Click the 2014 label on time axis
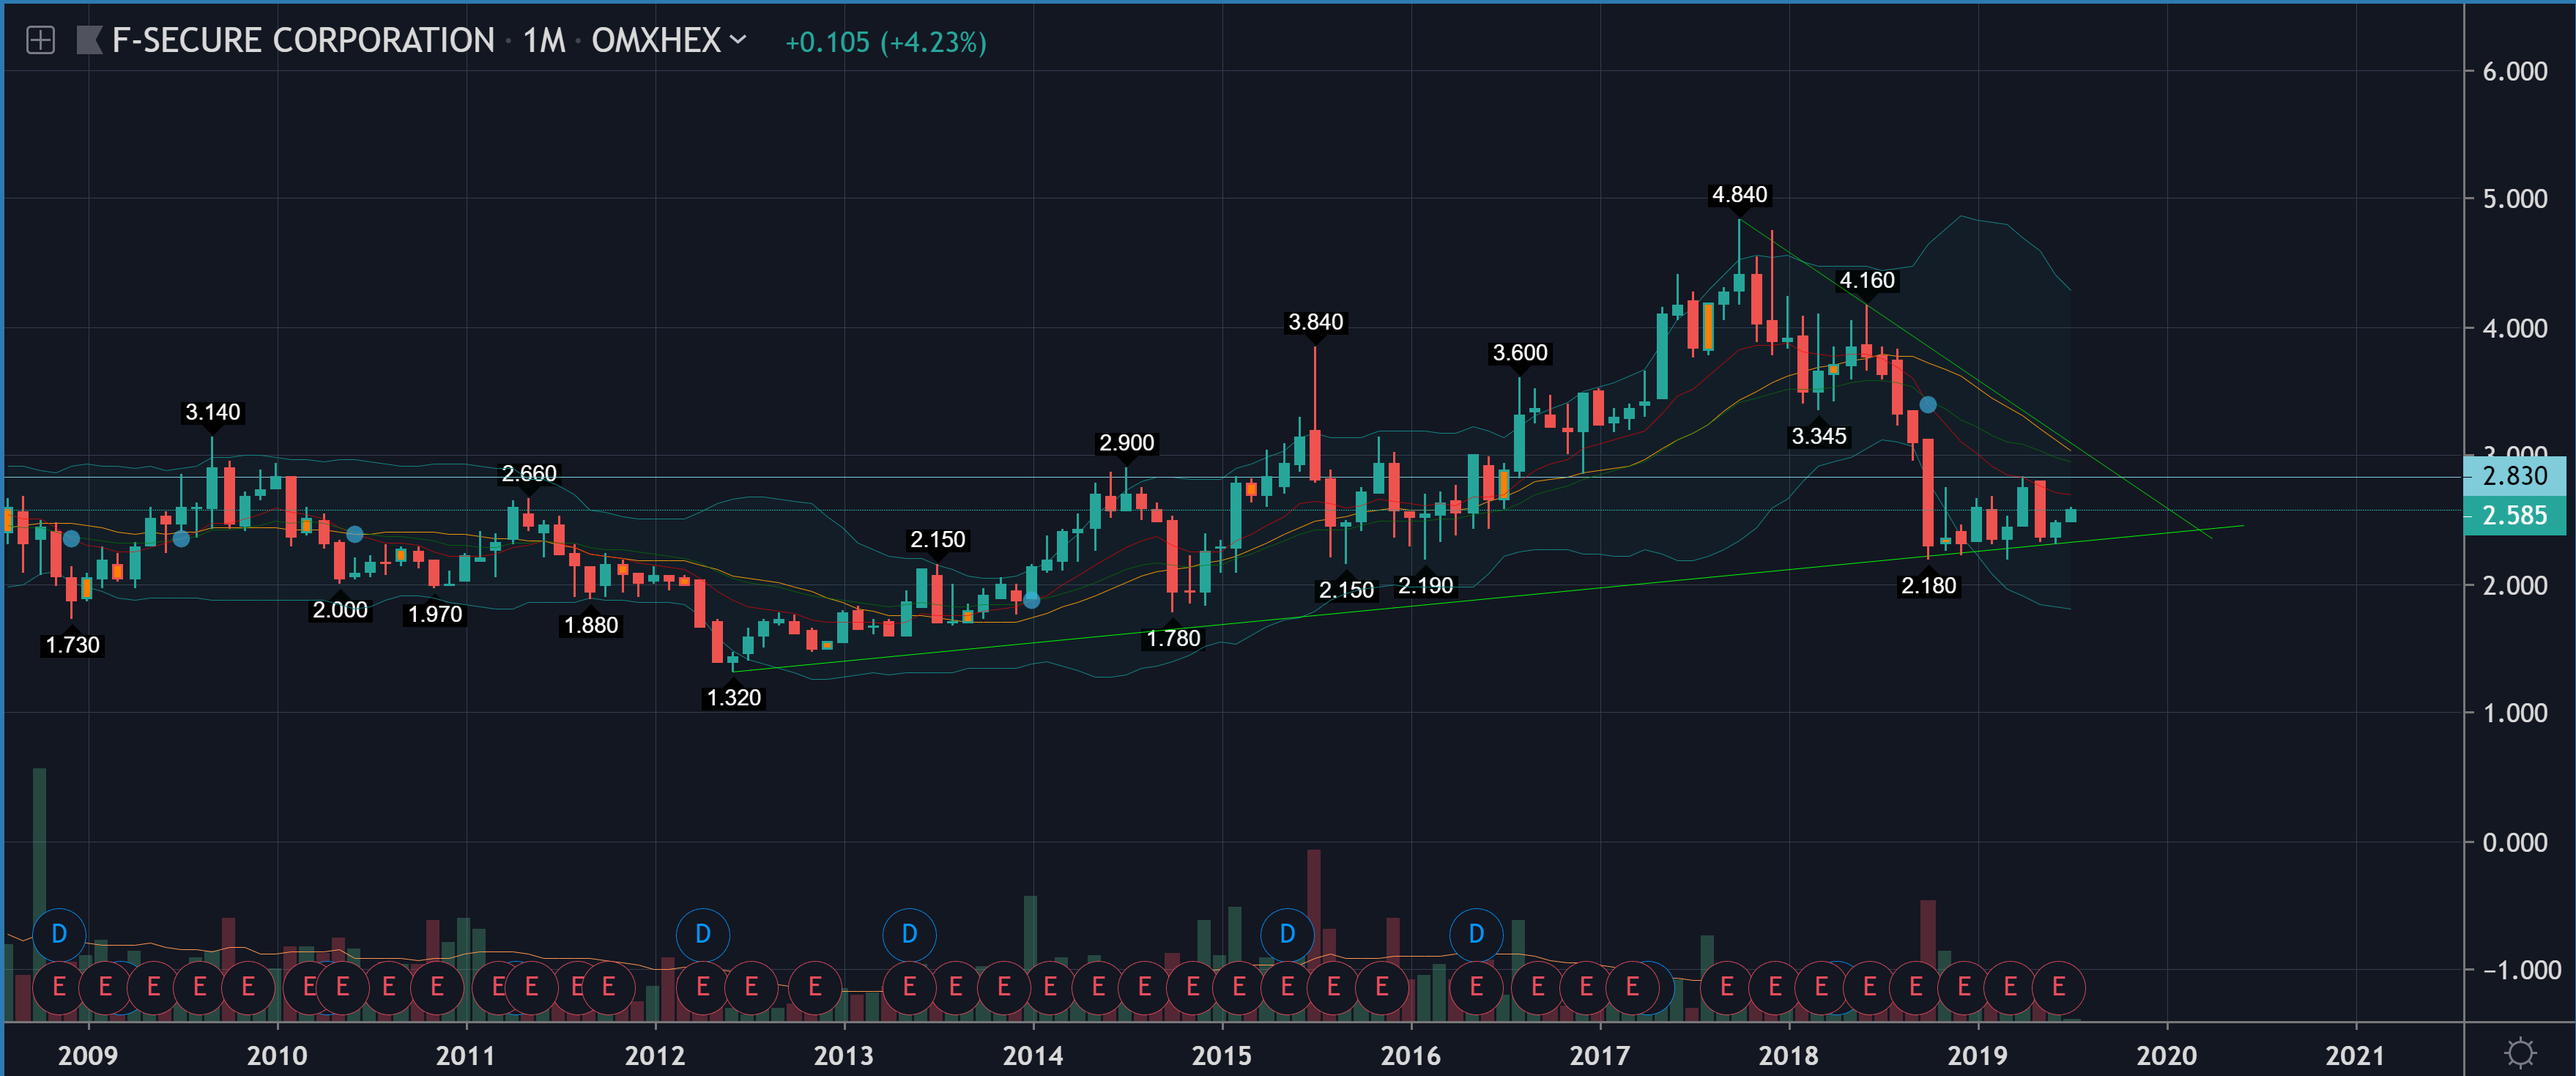Screen dimensions: 2576x1076 (1032, 1055)
